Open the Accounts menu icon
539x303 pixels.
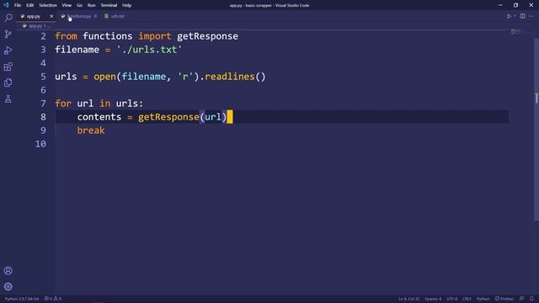coord(8,270)
